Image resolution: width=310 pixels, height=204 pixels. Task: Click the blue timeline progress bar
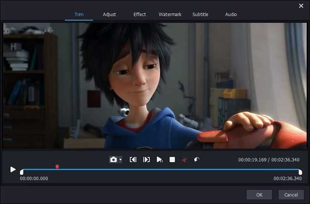[x=161, y=169]
